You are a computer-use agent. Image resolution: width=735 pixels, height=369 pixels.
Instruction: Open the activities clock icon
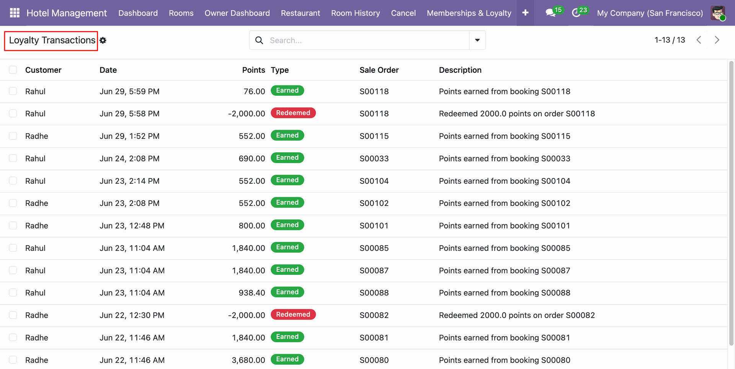click(x=576, y=13)
